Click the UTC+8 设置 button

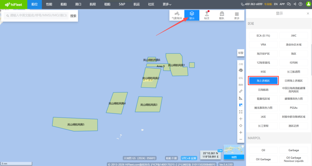(189, 158)
